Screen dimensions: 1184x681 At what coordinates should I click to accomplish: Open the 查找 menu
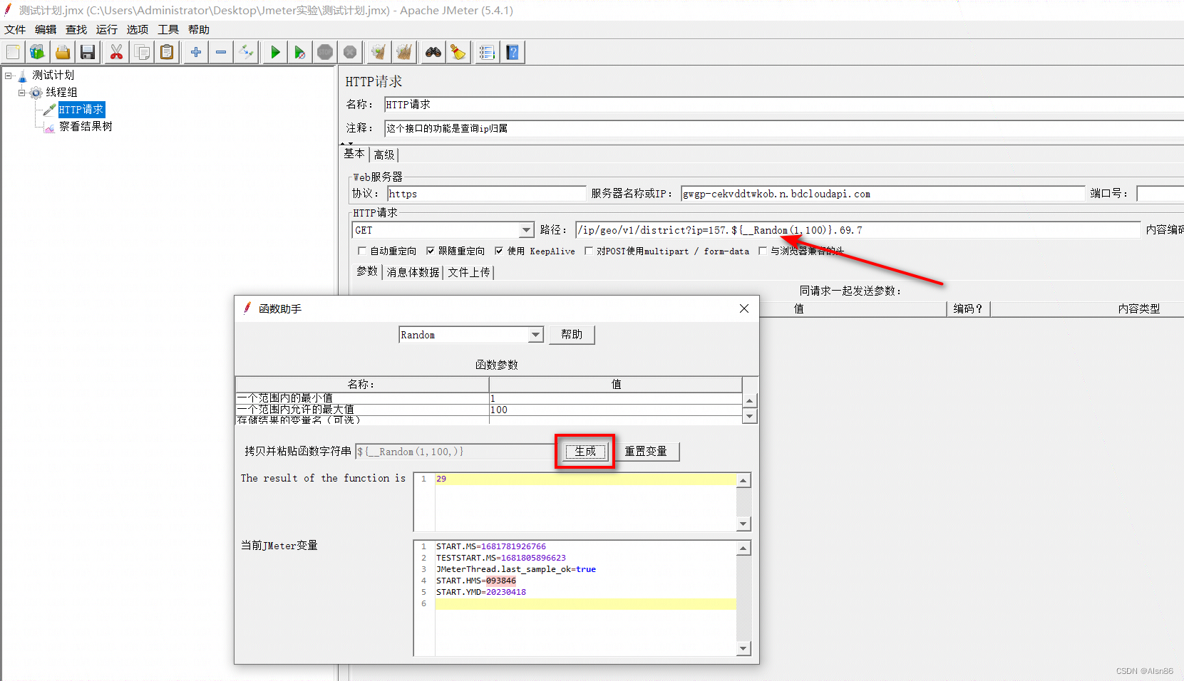pos(76,29)
